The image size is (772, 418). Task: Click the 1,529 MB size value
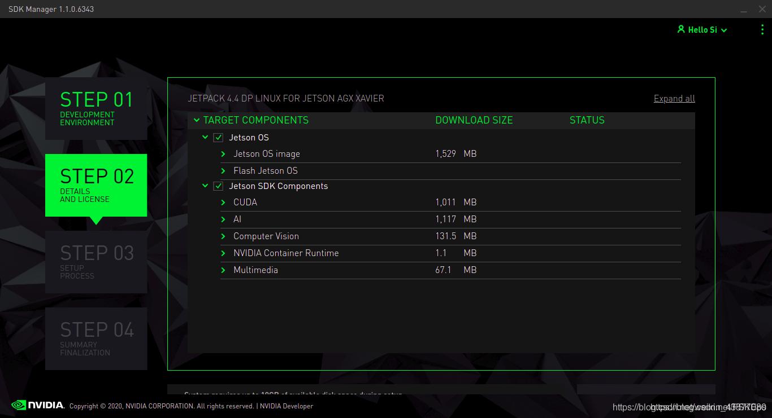click(456, 154)
